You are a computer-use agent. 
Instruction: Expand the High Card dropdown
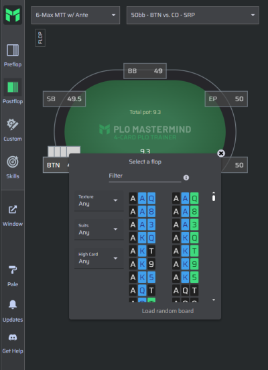click(99, 258)
